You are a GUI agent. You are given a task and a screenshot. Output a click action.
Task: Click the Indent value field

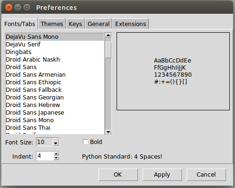point(45,156)
